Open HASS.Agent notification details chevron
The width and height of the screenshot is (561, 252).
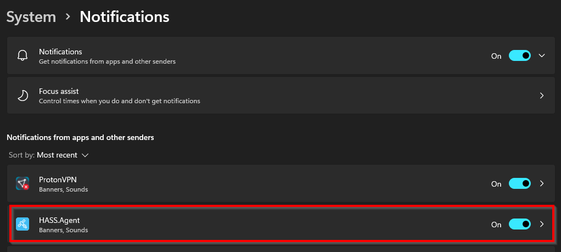click(x=542, y=224)
